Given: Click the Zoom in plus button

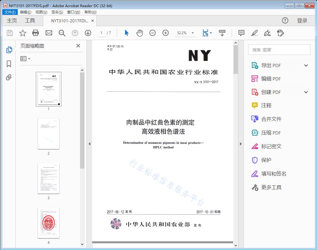Looking at the screenshot, I should click(x=166, y=33).
